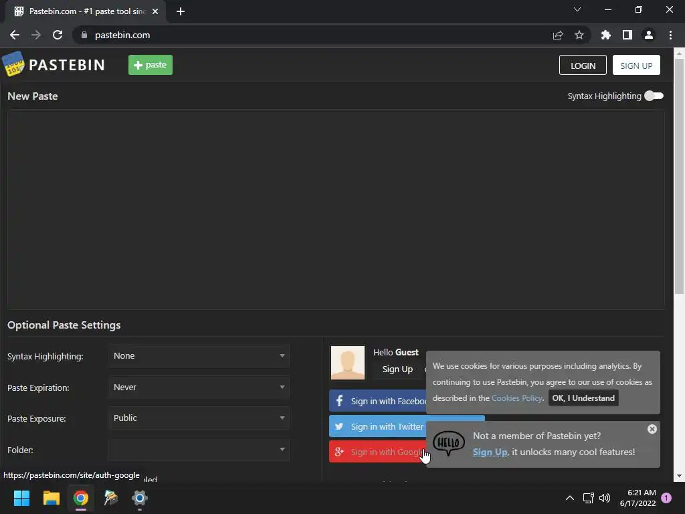Click the network tray icon
Screen dimensions: 685x514
pyautogui.click(x=589, y=498)
